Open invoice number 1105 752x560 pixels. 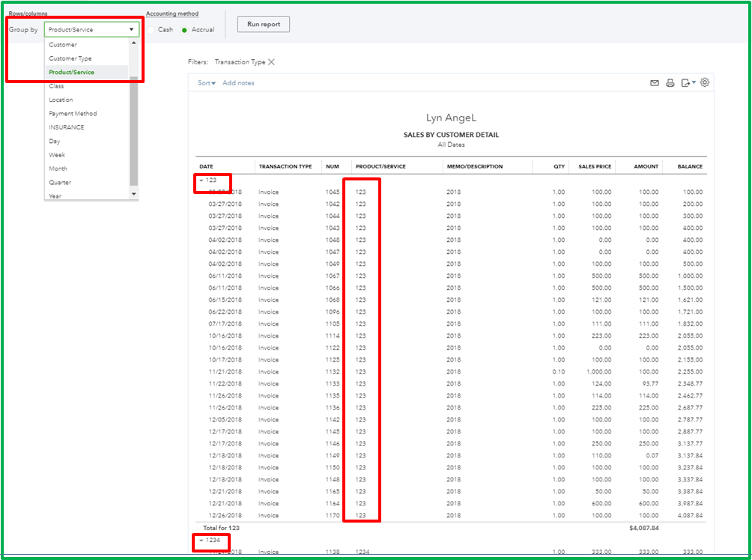pyautogui.click(x=333, y=323)
